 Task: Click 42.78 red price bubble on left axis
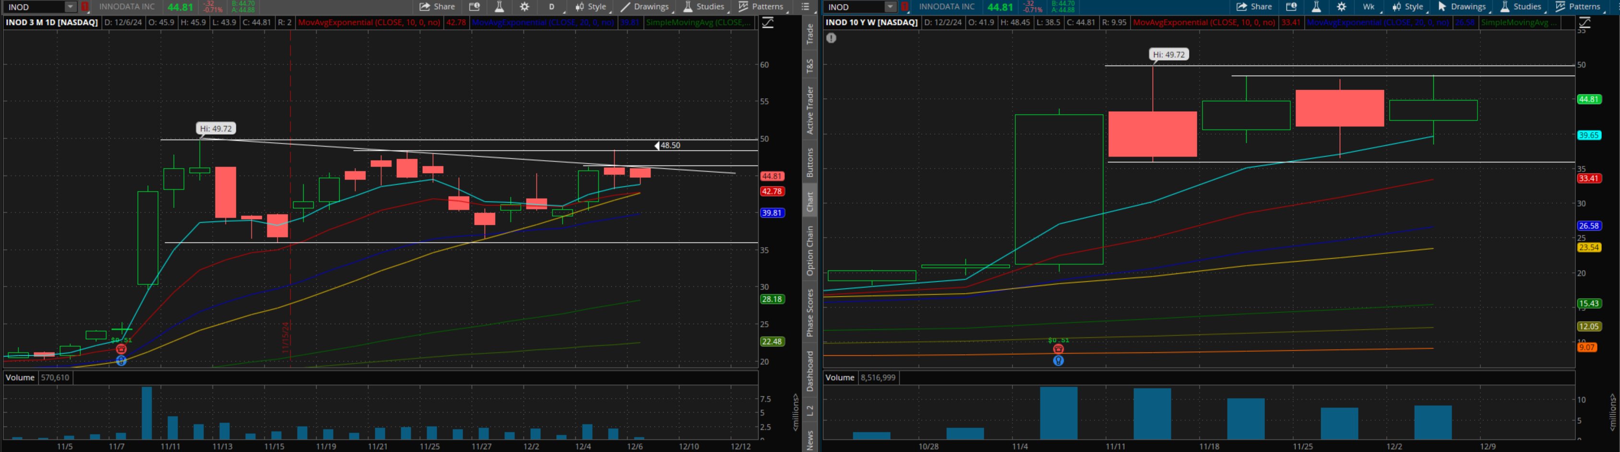pyautogui.click(x=772, y=191)
